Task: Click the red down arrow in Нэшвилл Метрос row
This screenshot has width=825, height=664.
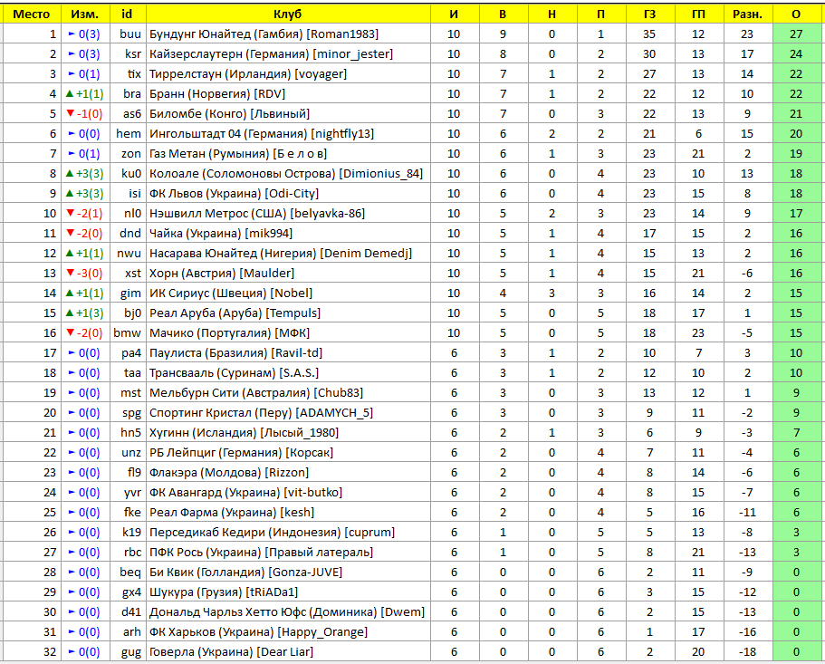Action: coord(71,213)
